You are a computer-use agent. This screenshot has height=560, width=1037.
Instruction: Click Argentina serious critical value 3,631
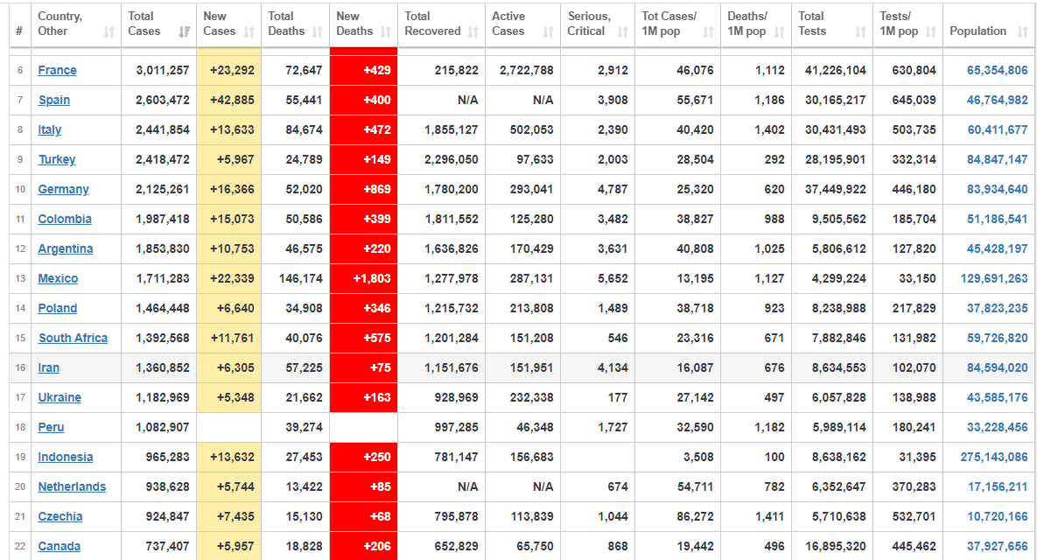613,248
